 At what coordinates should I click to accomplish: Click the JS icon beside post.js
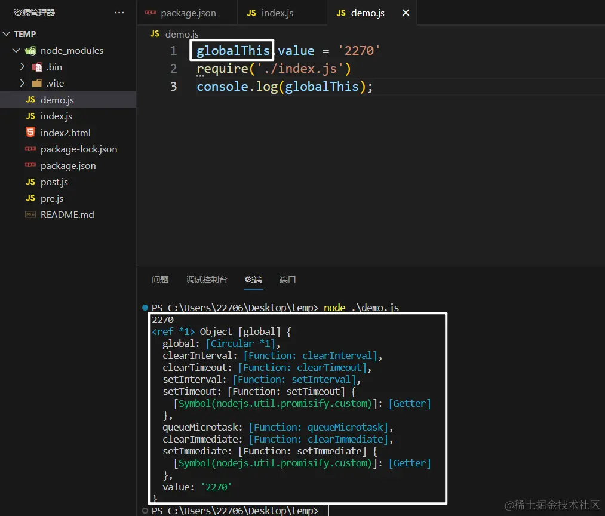(x=30, y=182)
